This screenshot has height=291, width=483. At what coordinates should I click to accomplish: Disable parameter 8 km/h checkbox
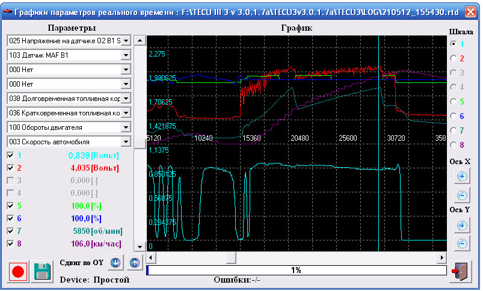[10, 244]
